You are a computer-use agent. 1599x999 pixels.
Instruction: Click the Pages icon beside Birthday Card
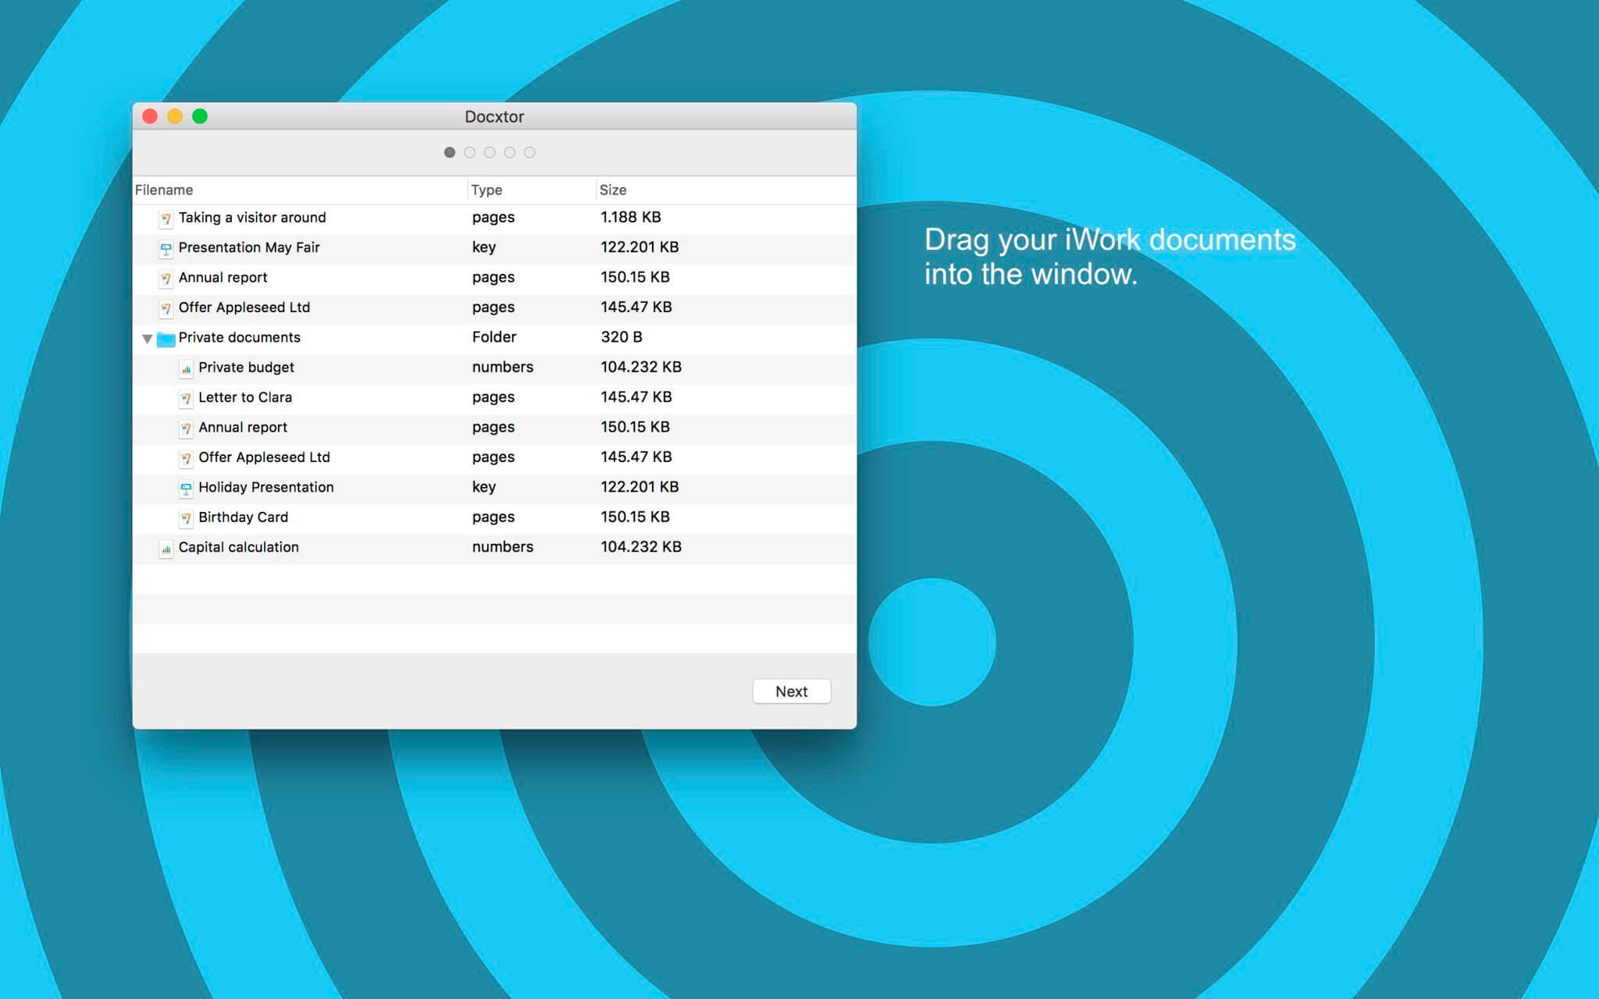[x=186, y=518]
